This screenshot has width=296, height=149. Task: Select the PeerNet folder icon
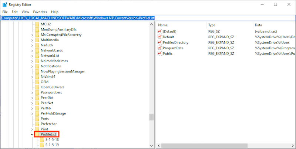(37, 103)
